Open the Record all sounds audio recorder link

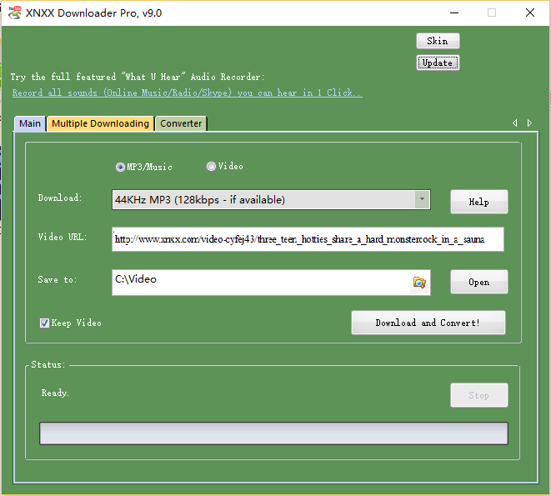[187, 93]
